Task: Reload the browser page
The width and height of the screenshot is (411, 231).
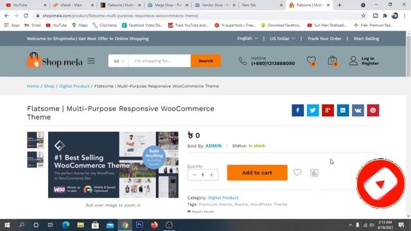Action: tap(26, 15)
